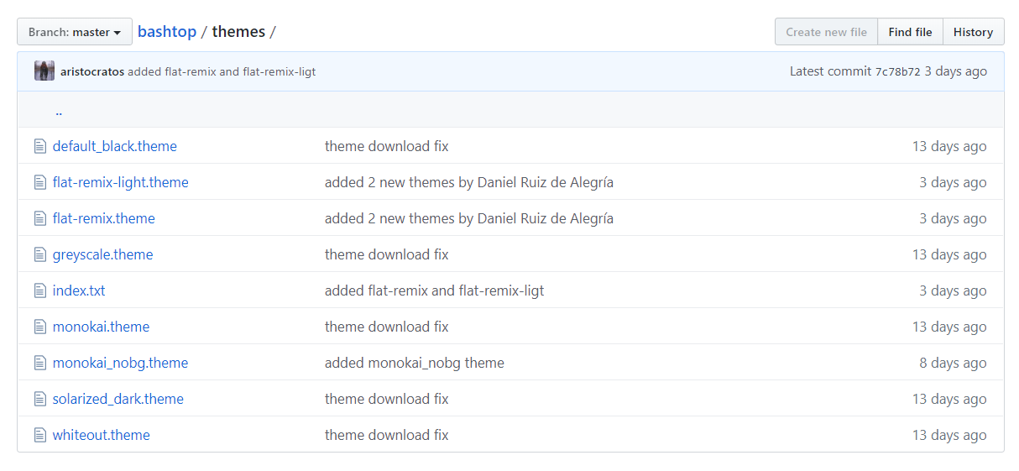Image resolution: width=1019 pixels, height=471 pixels.
Task: Click the aristocratos avatar thumbnail
Action: 44,71
